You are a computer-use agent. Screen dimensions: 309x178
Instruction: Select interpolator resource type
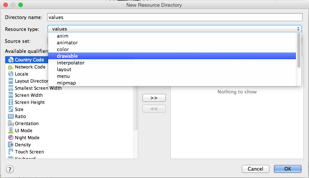(x=172, y=63)
